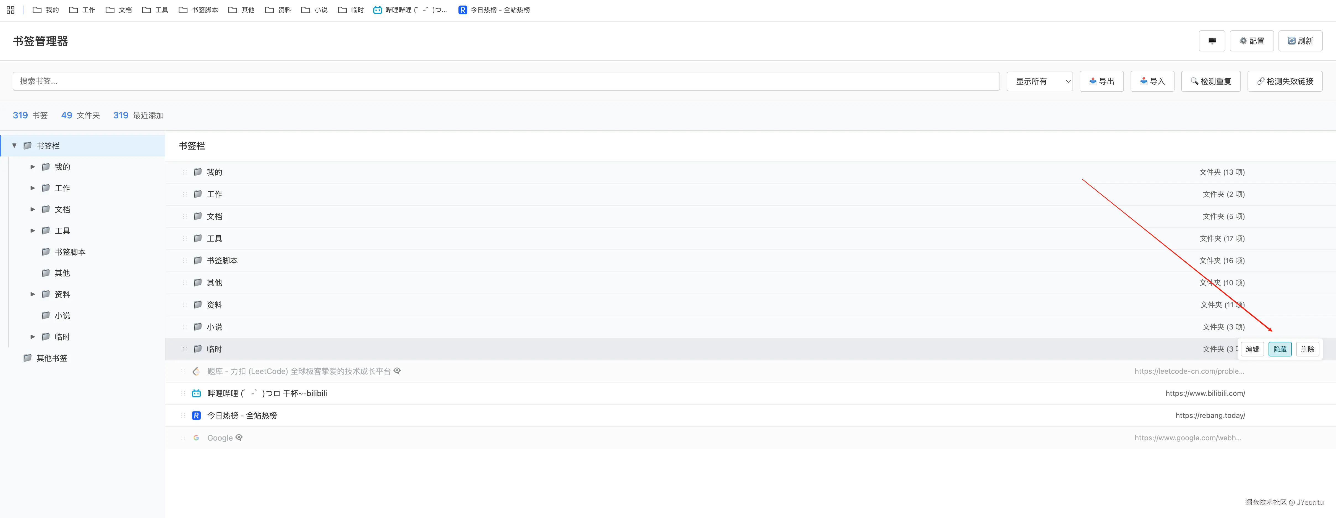The height and width of the screenshot is (518, 1336).
Task: Click the apps grid icon in bookmarks bar
Action: click(x=11, y=10)
